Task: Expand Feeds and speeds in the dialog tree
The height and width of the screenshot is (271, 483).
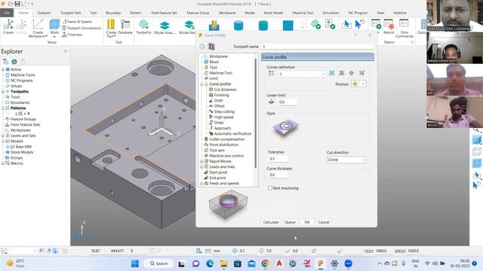Action: 202,184
